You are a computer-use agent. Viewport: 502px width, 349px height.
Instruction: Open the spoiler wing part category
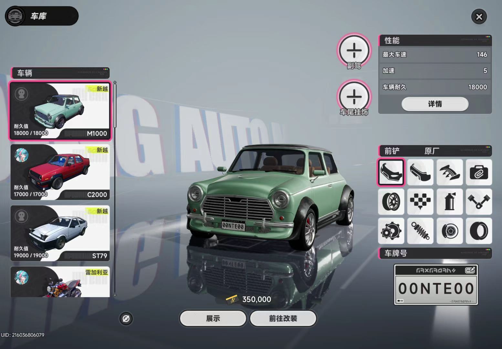tap(450, 172)
